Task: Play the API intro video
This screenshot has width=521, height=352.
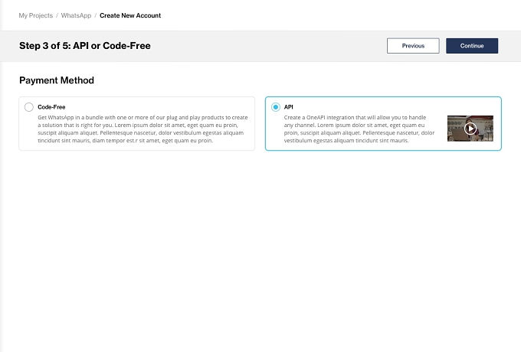Action: [x=470, y=129]
